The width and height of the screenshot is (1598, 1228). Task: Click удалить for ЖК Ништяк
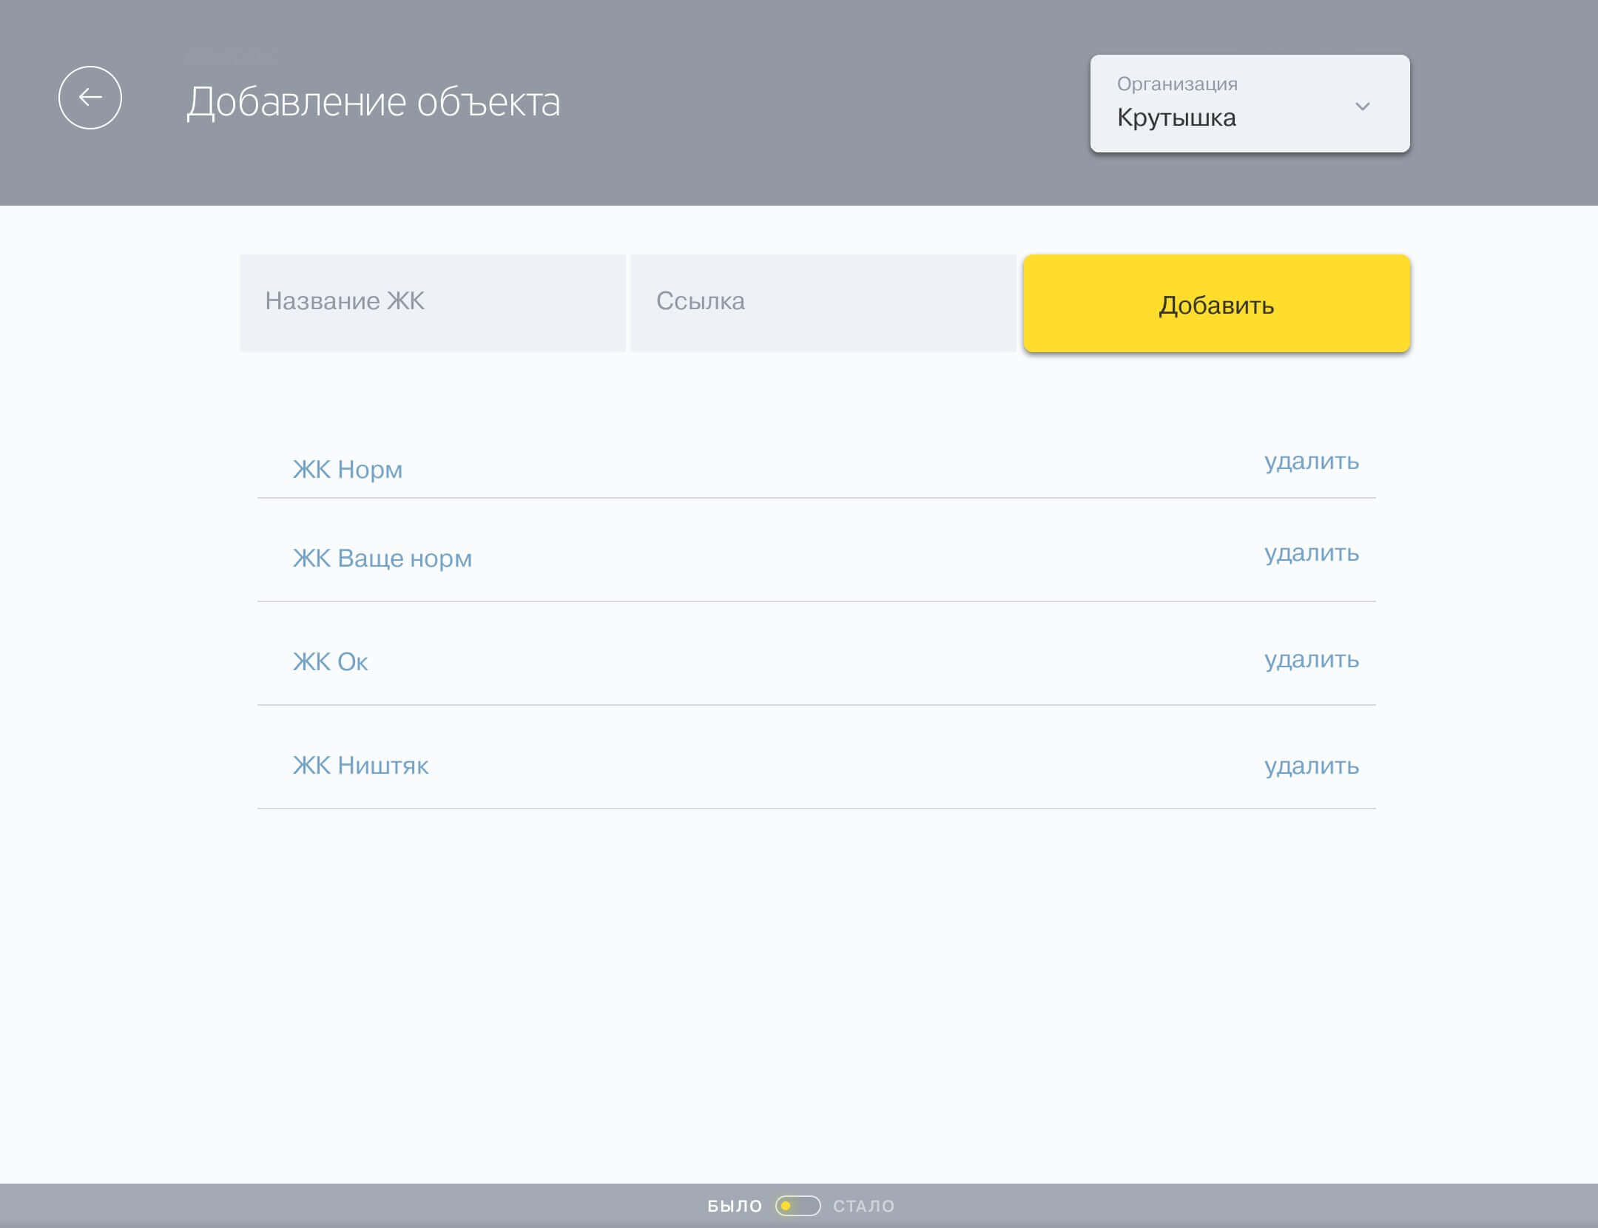[x=1311, y=766]
